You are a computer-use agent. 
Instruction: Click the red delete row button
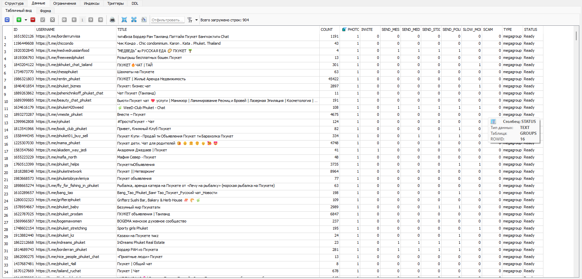tap(33, 20)
